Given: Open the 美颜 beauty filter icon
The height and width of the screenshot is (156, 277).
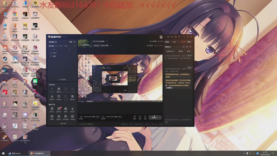Looking at the screenshot, I should (x=135, y=117).
